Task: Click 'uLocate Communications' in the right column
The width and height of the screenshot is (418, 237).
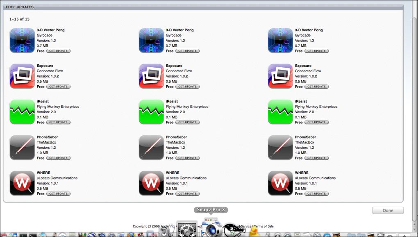Action: point(315,178)
